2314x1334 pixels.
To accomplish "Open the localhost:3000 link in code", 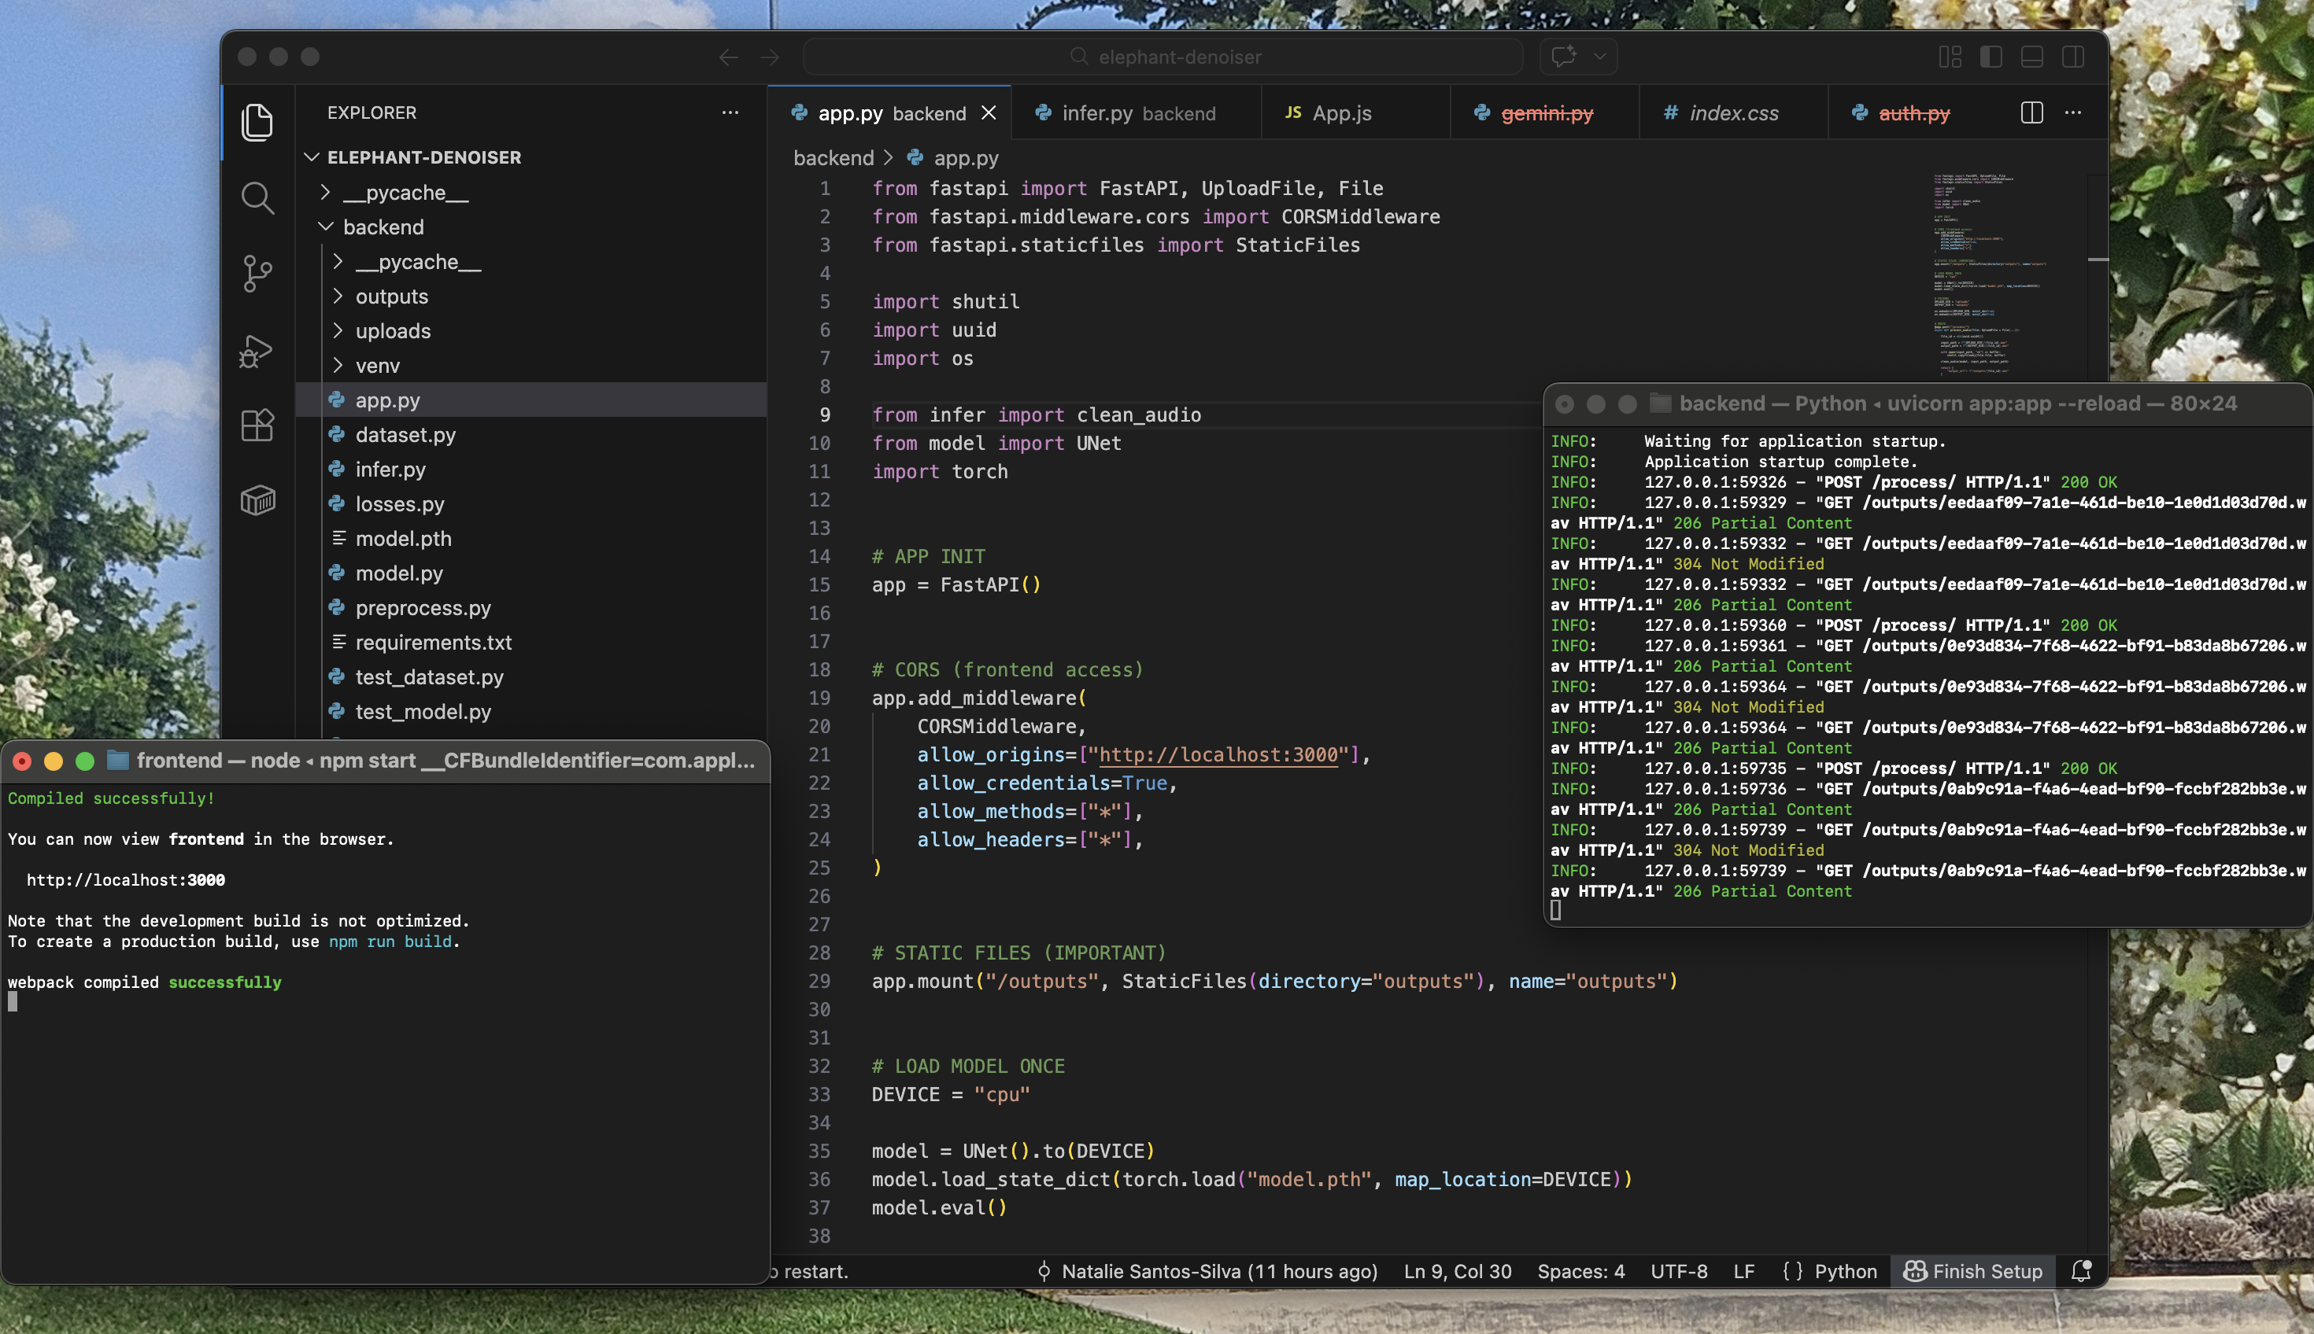I will click(1218, 755).
